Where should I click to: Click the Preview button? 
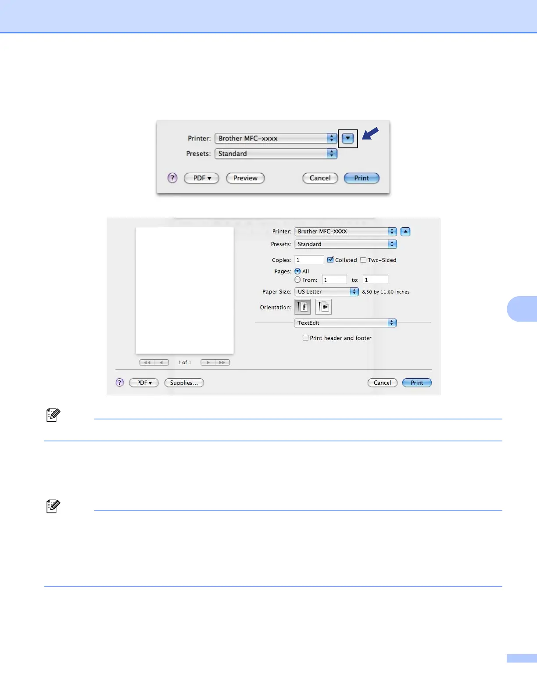(x=245, y=178)
